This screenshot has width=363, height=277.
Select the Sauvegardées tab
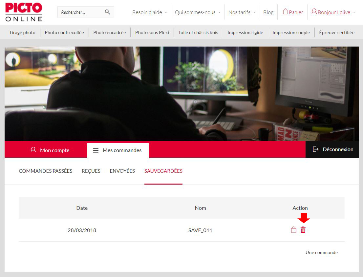(163, 171)
